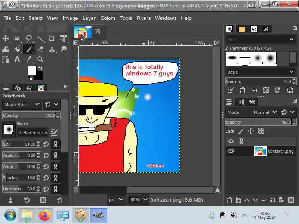Hide the 0b0tarch.png layer
Image resolution: width=299 pixels, height=224 pixels.
tap(231, 151)
